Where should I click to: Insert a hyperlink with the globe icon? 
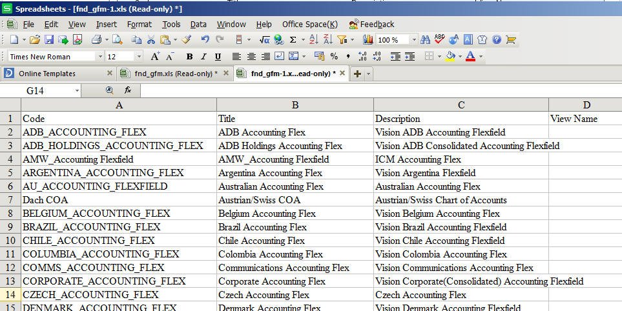click(x=278, y=39)
